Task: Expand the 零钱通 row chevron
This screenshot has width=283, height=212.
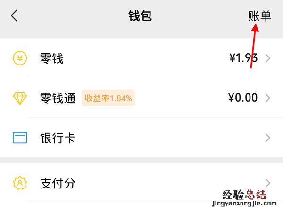Action: [268, 98]
